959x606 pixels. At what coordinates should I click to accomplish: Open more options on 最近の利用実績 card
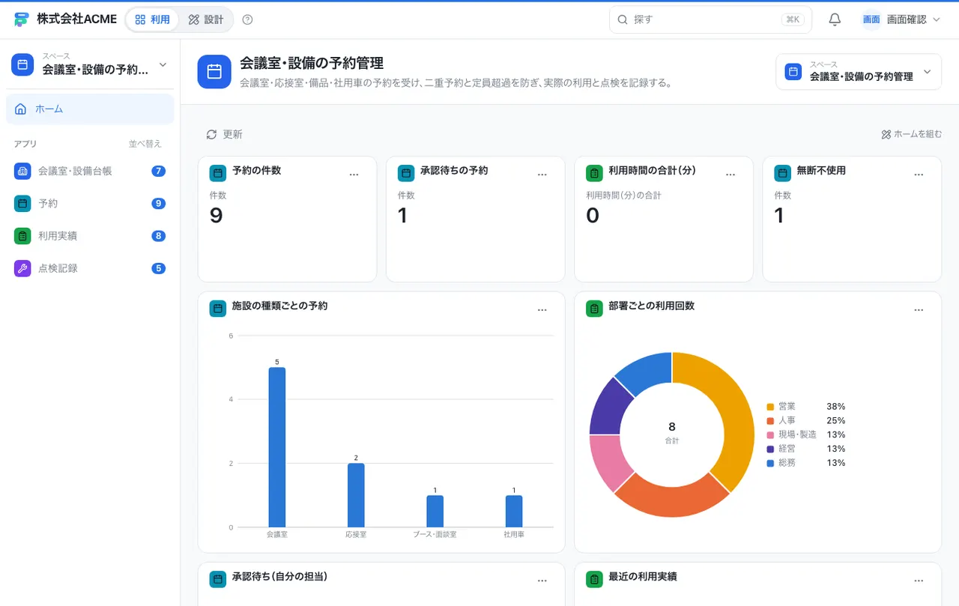click(919, 580)
